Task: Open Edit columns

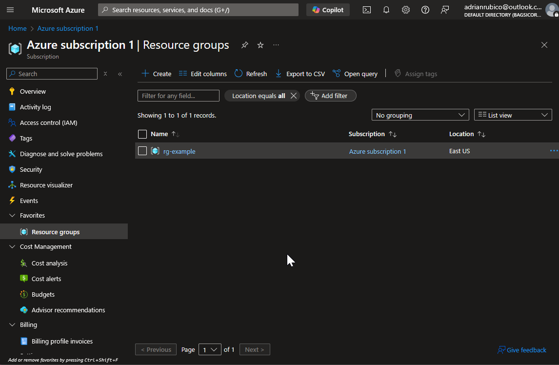Action: (202, 74)
